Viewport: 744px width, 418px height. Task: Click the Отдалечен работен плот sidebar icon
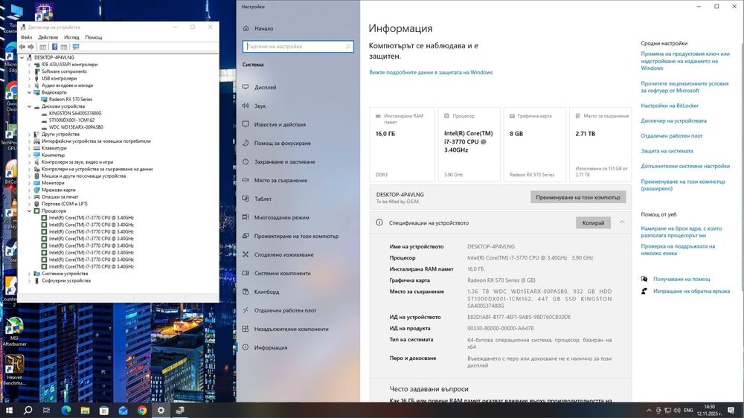coord(246,310)
